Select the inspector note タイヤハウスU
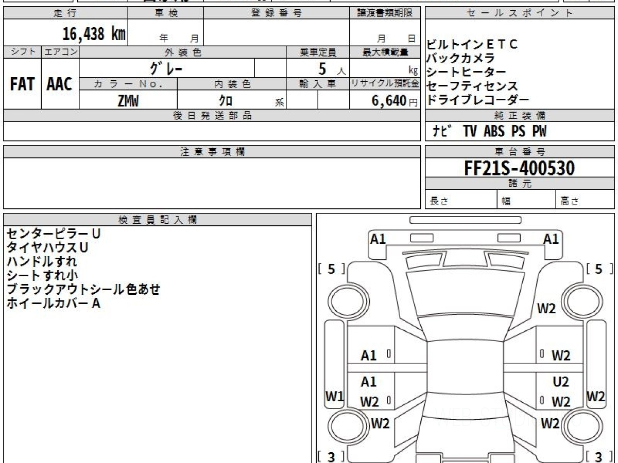This screenshot has width=618, height=463. pos(47,247)
